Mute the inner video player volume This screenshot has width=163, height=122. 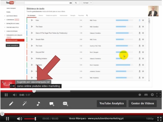point(15,95)
